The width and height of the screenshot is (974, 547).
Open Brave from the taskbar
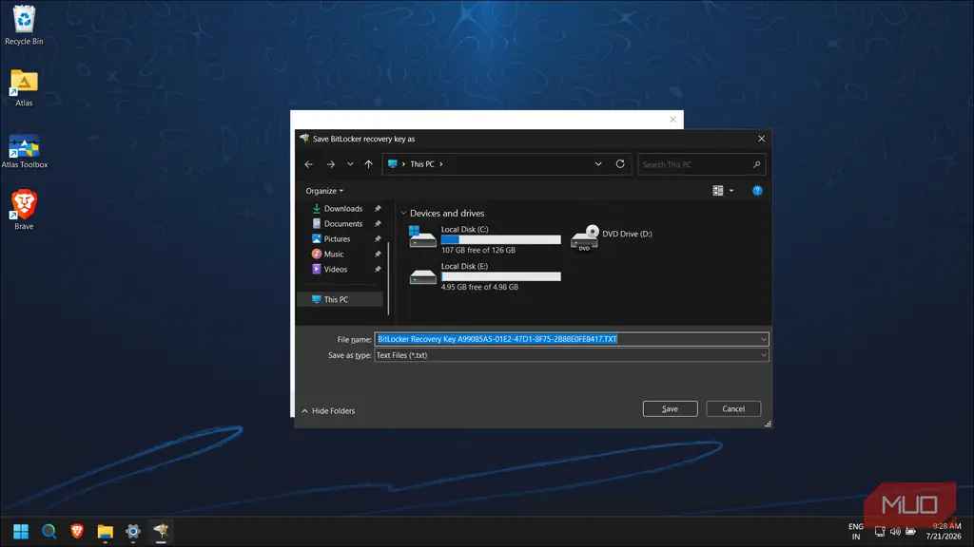pos(77,532)
